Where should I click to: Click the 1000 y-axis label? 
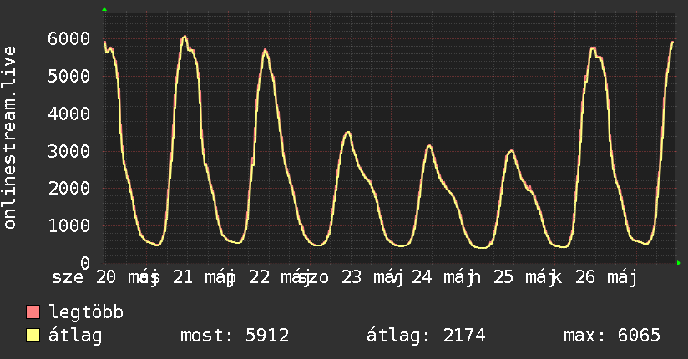click(x=69, y=226)
